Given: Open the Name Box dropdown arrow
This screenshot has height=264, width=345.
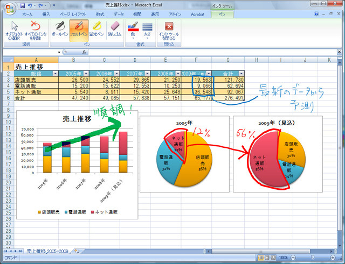Looking at the screenshot, I should [59, 52].
